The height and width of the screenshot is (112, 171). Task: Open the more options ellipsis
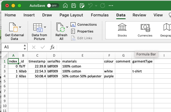(x=111, y=6)
